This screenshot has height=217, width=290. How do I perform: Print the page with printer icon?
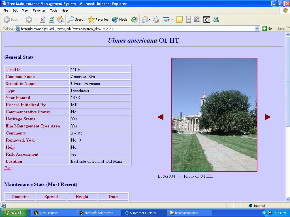point(156,19)
